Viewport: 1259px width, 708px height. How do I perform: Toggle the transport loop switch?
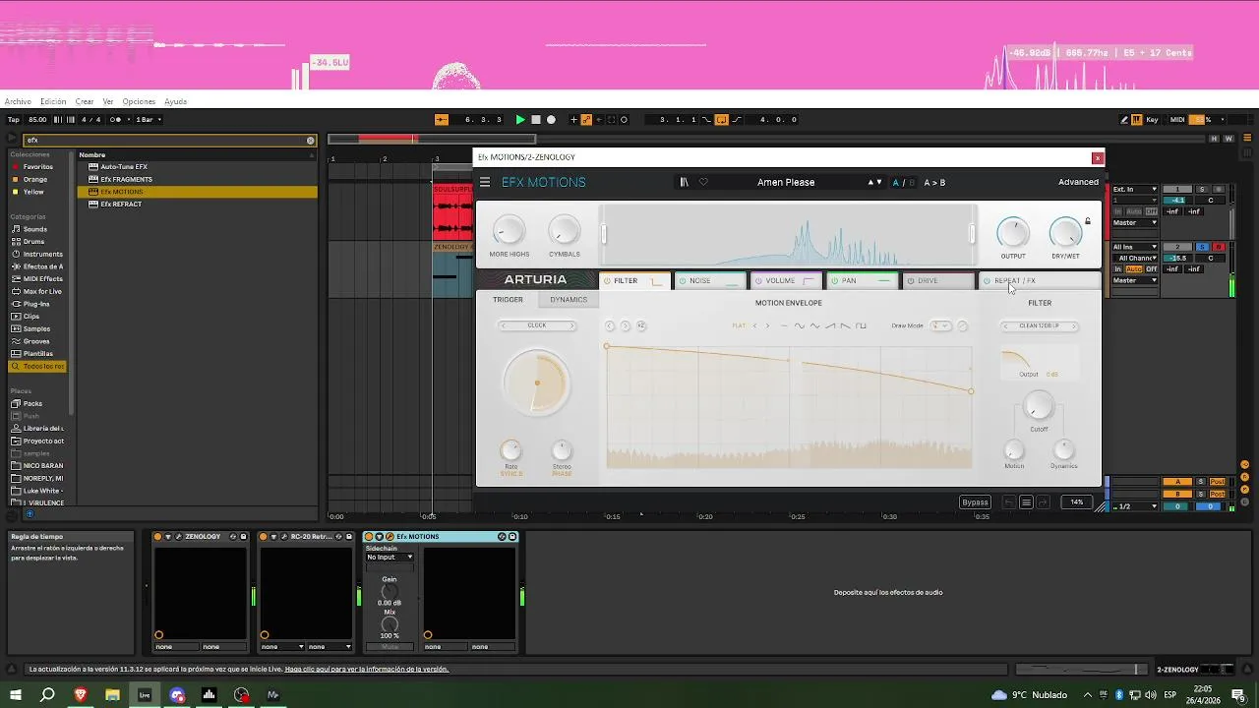[x=721, y=120]
